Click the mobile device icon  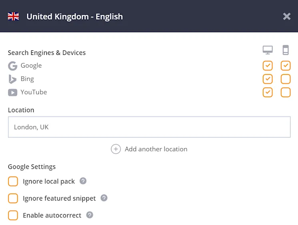coord(286,50)
